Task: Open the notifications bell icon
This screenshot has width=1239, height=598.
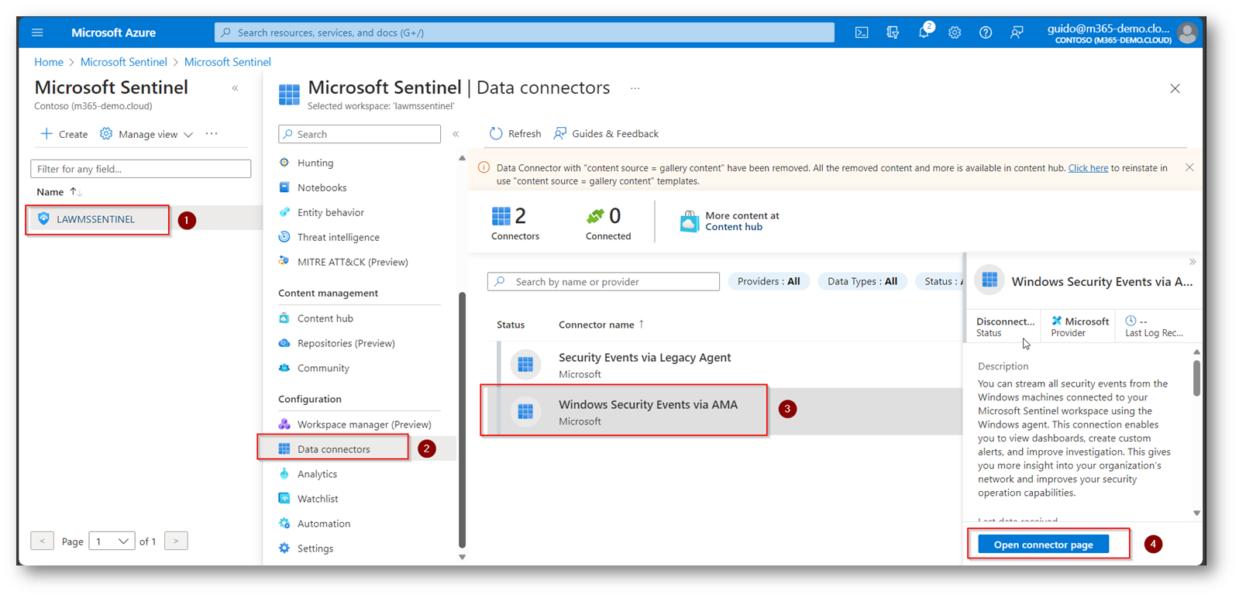Action: (924, 33)
